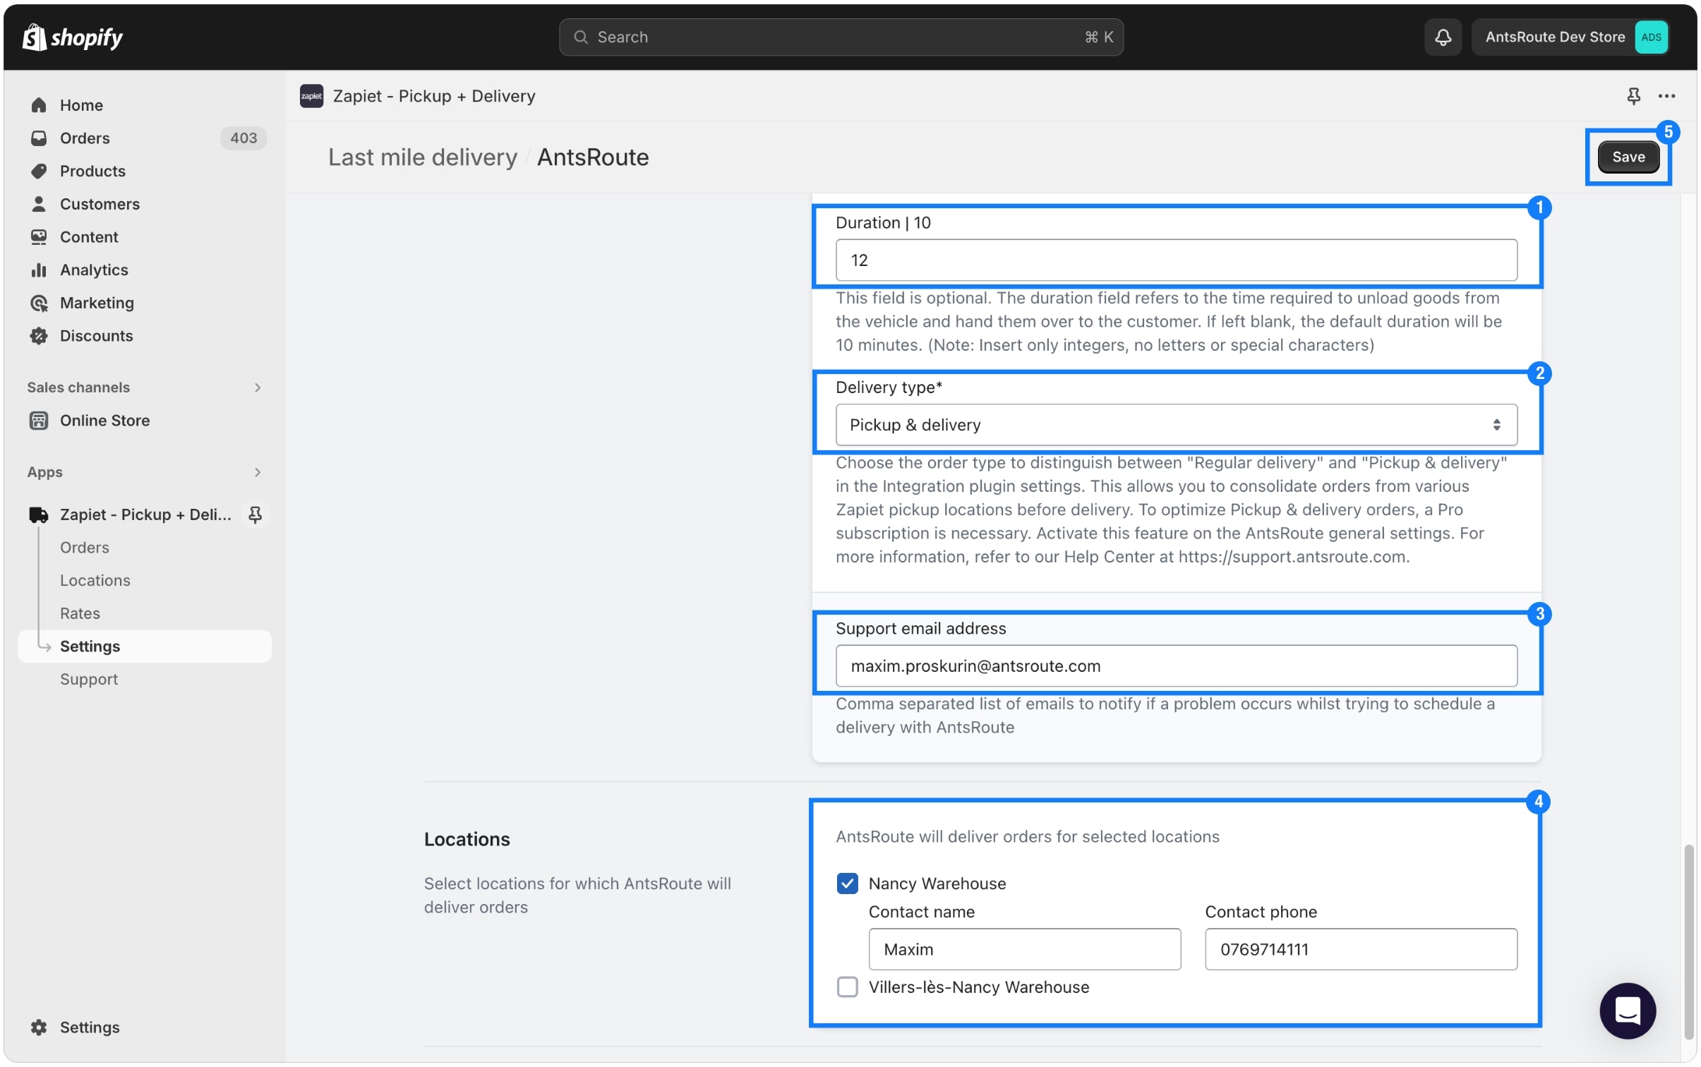This screenshot has height=1067, width=1701.
Task: Open Zapiet Orders sub-item
Action: pyautogui.click(x=85, y=548)
